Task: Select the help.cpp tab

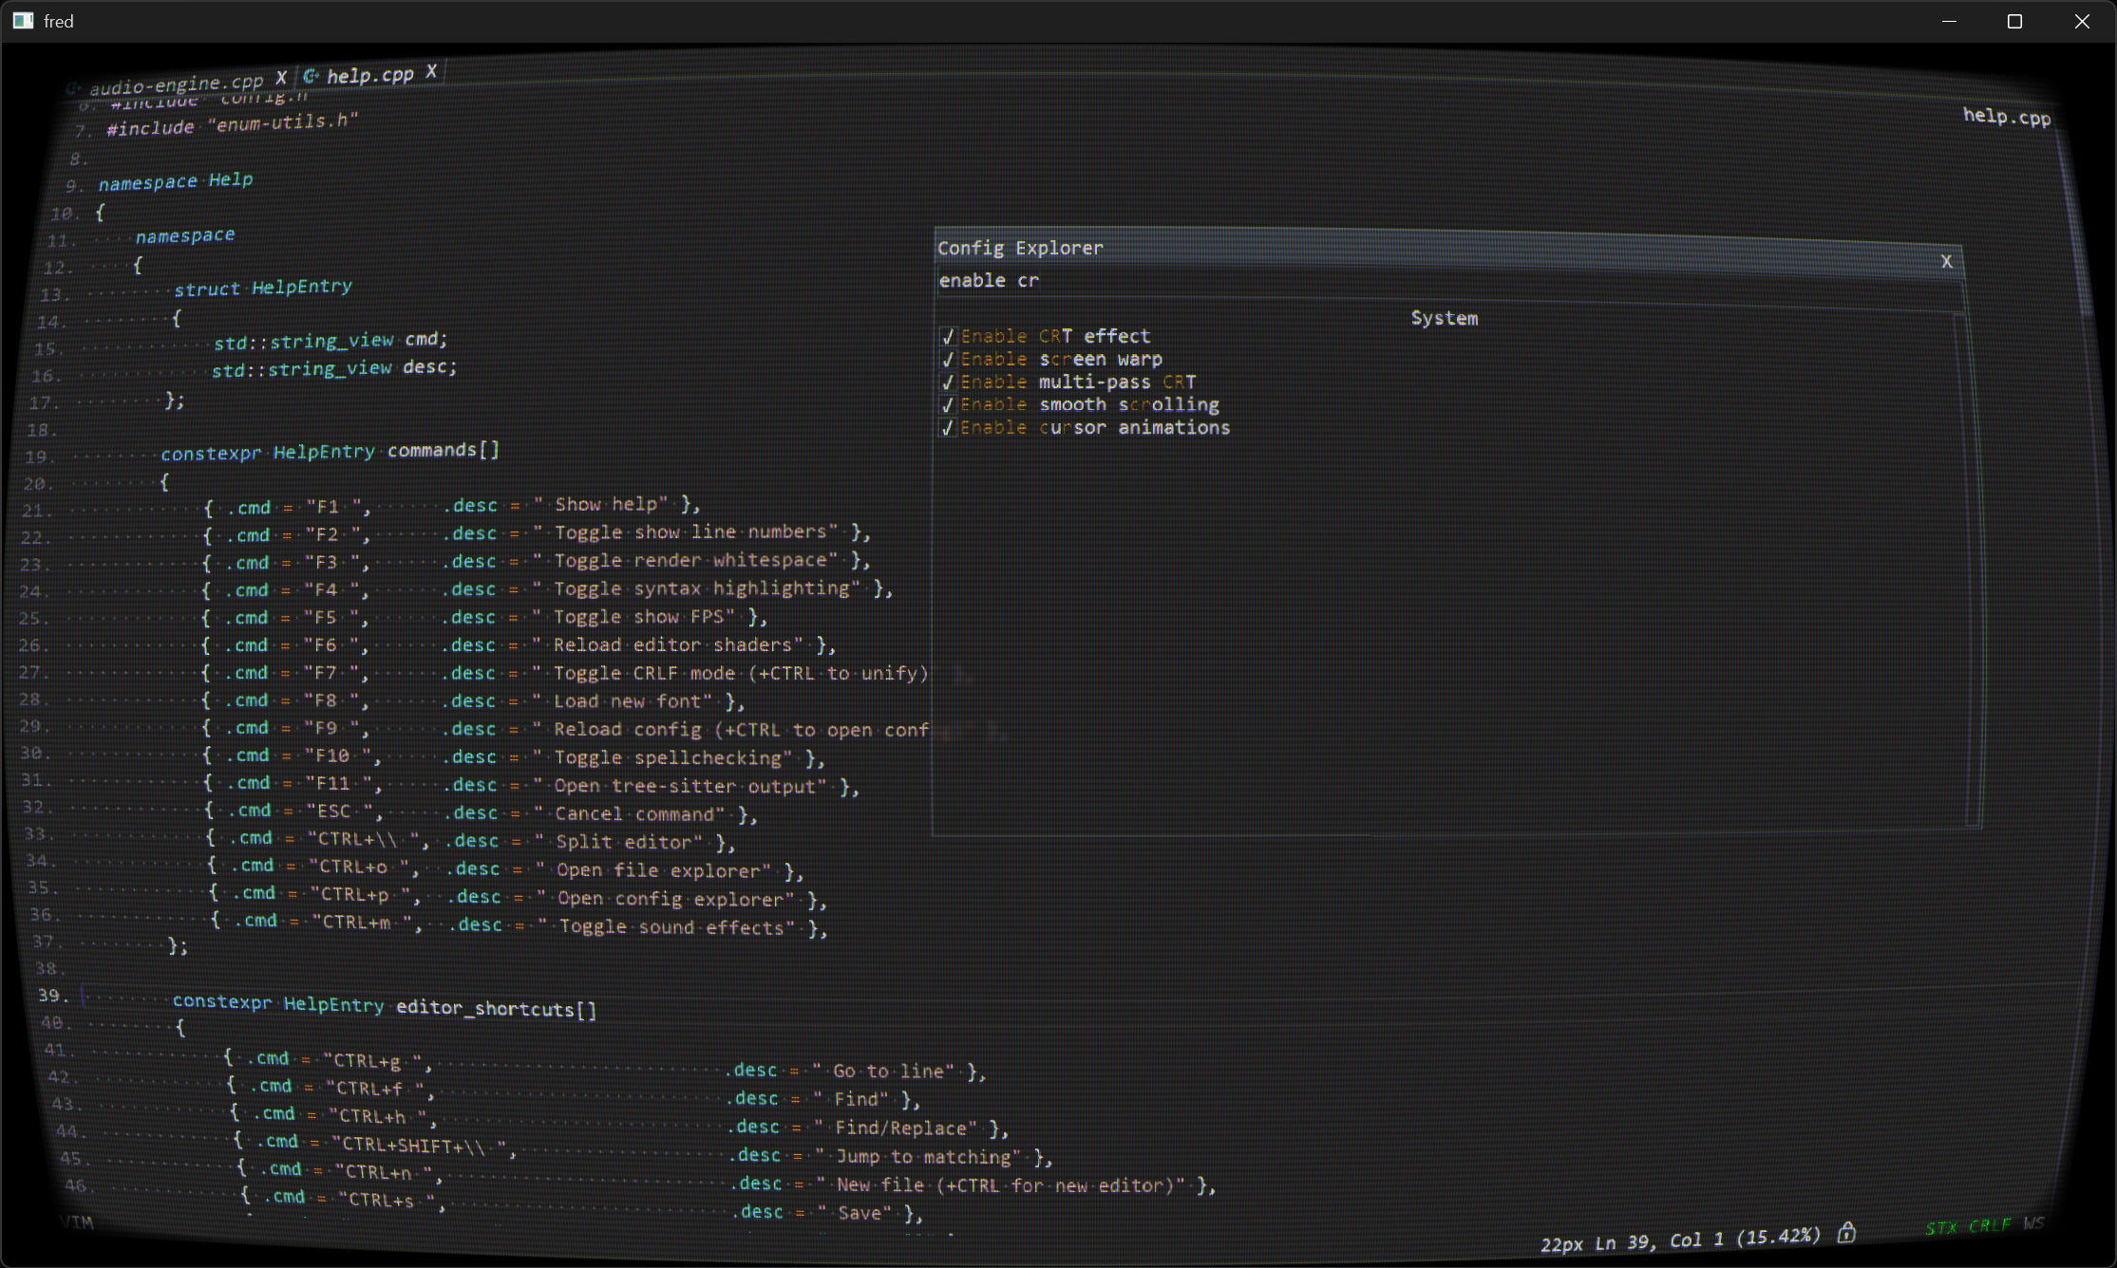Action: (370, 75)
